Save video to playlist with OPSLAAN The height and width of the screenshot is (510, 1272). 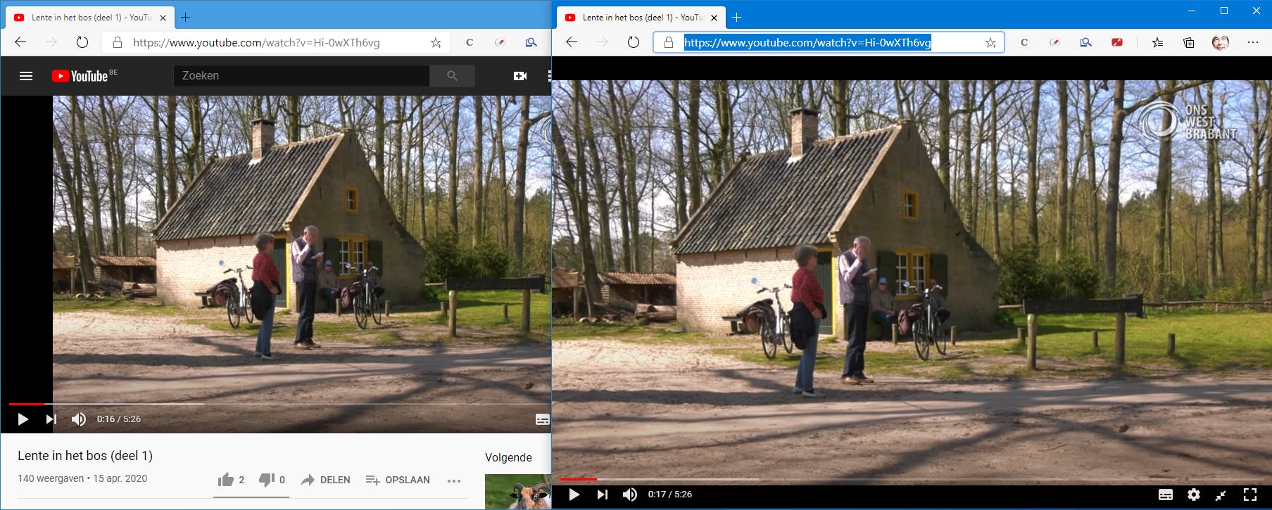[398, 480]
